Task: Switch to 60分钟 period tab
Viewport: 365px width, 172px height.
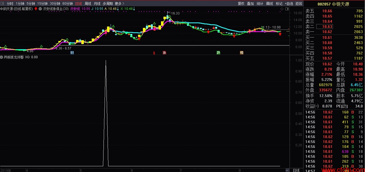Action: click(68, 4)
